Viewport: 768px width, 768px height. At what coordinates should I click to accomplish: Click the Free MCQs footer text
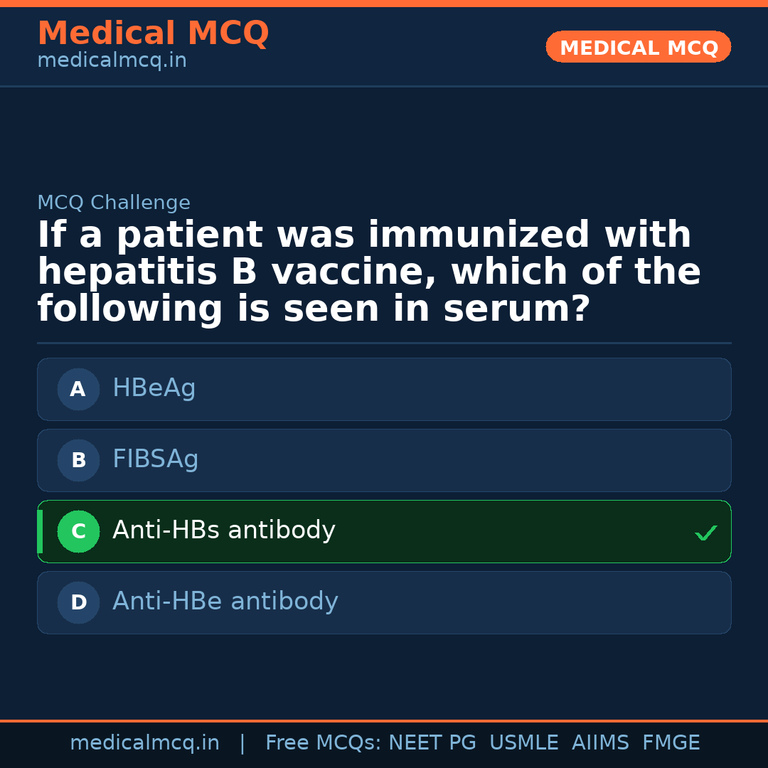[x=323, y=743]
